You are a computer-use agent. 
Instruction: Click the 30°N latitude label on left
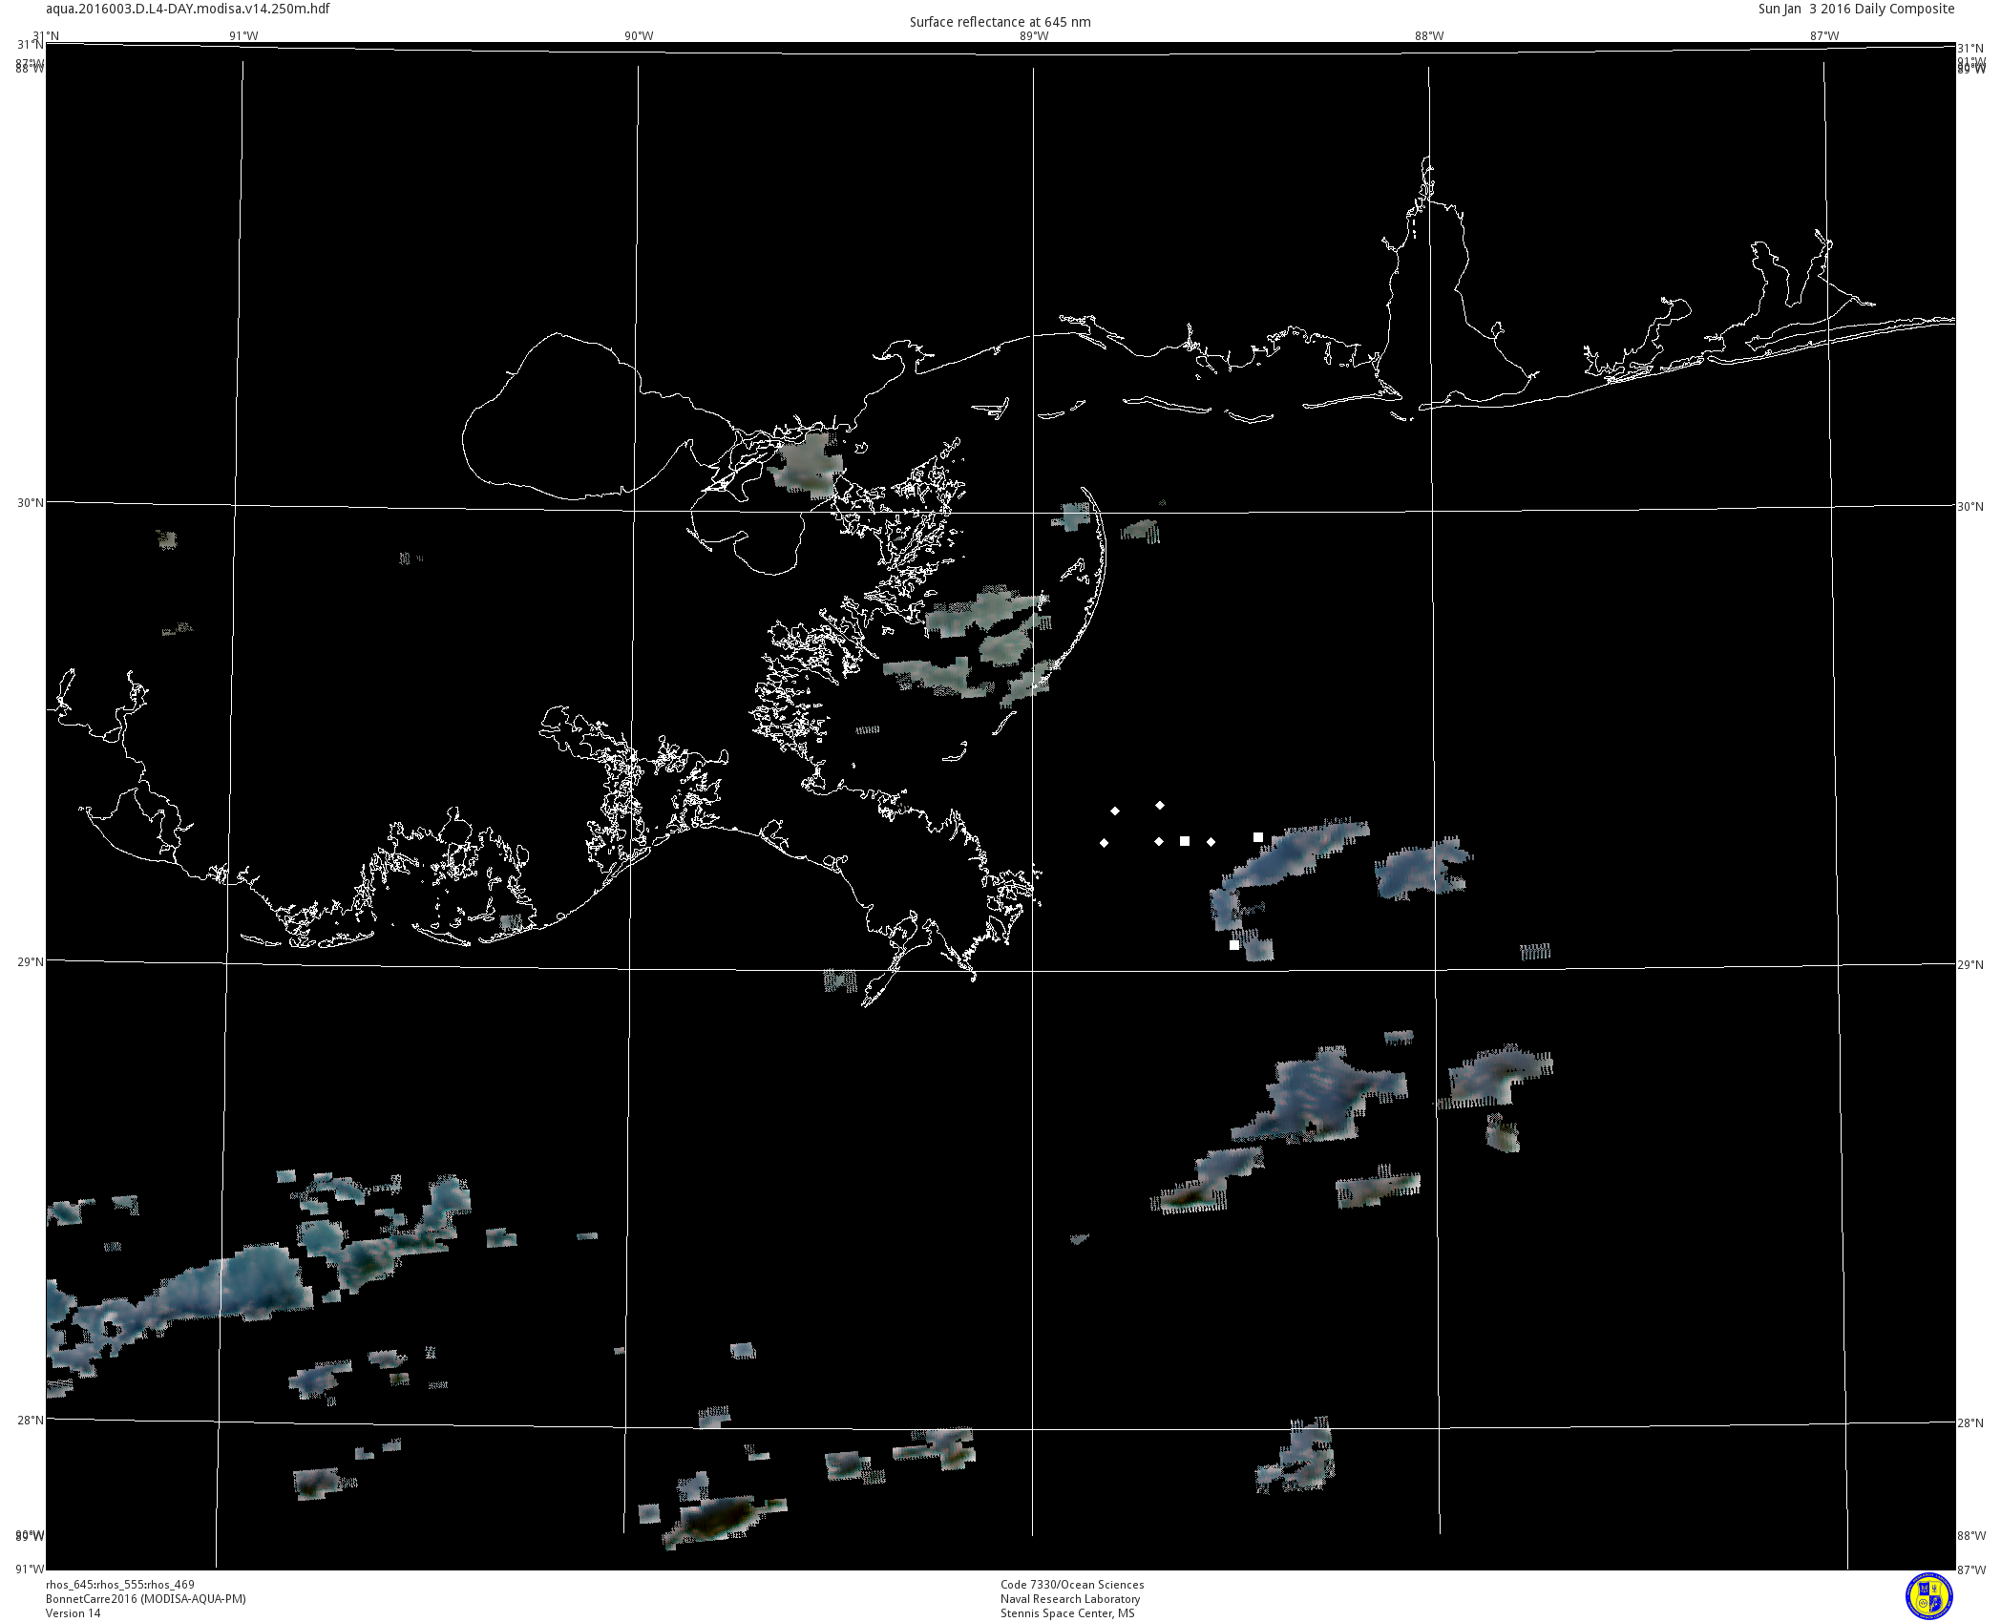pyautogui.click(x=30, y=503)
